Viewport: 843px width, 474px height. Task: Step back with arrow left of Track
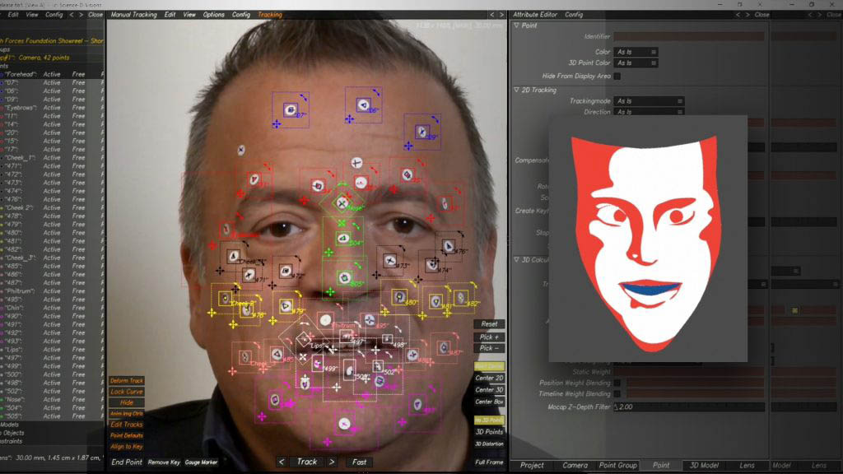click(282, 462)
